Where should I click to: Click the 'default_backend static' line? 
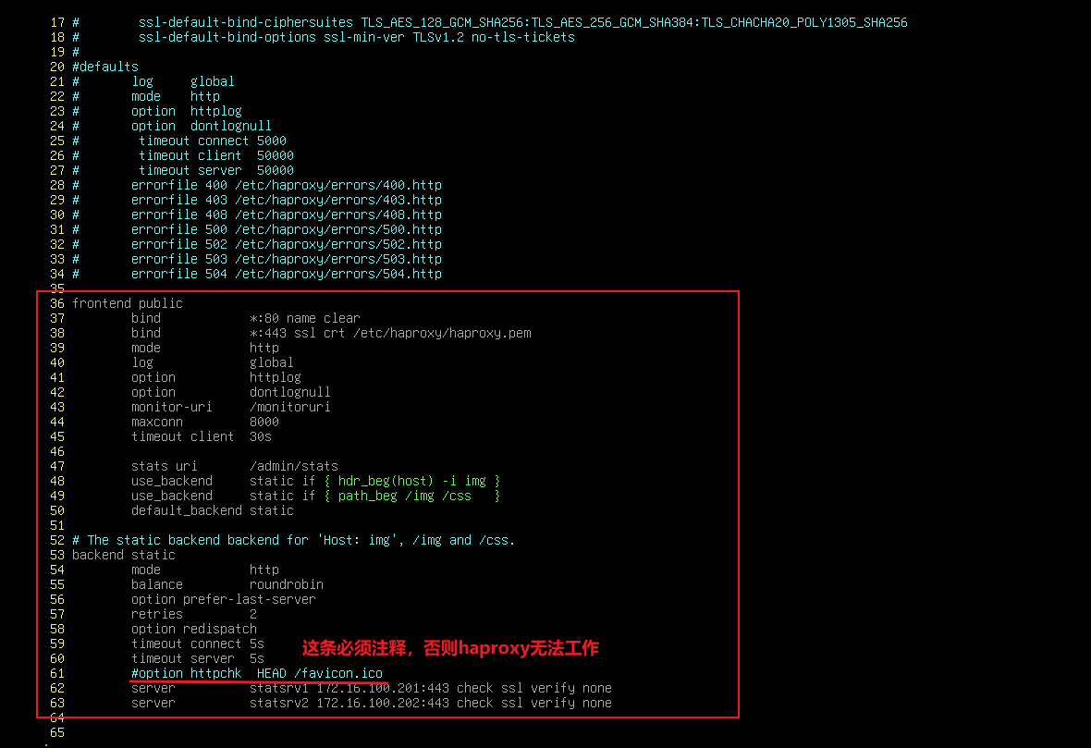213,510
